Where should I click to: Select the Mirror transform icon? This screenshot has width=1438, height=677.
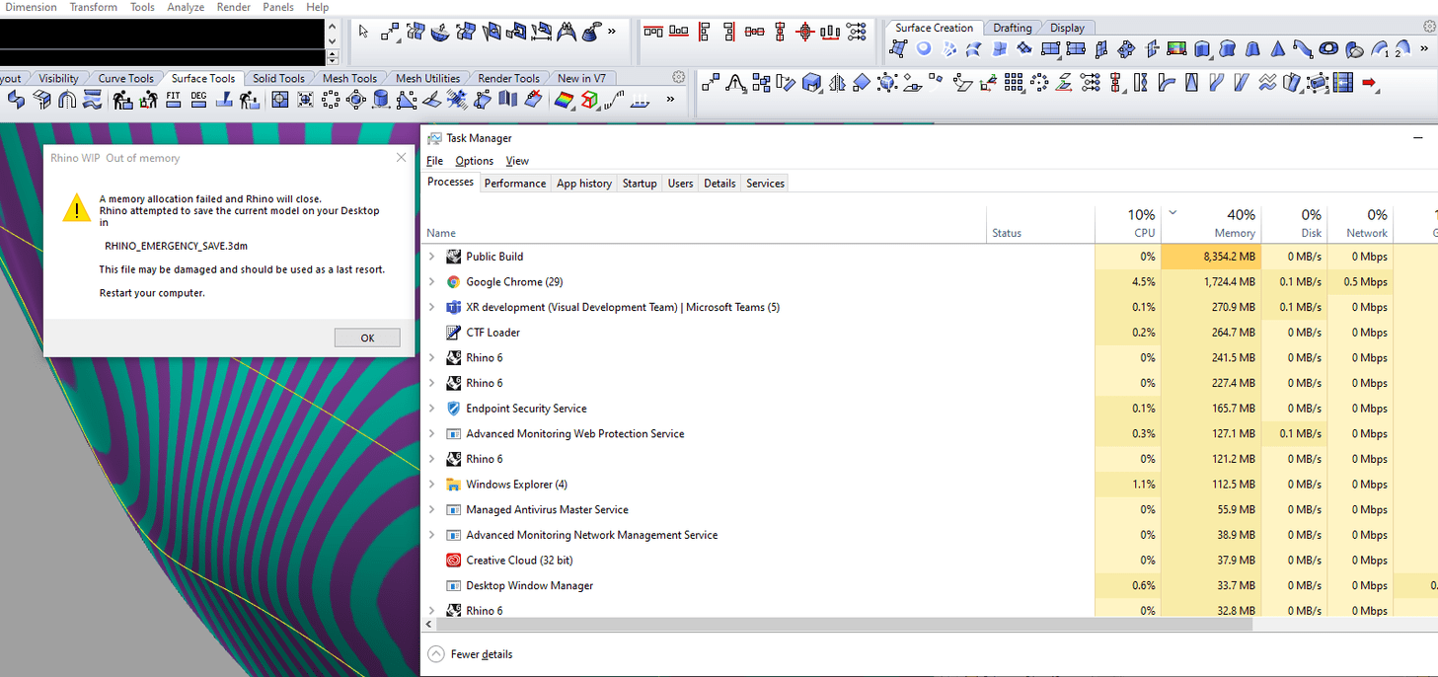pyautogui.click(x=837, y=84)
